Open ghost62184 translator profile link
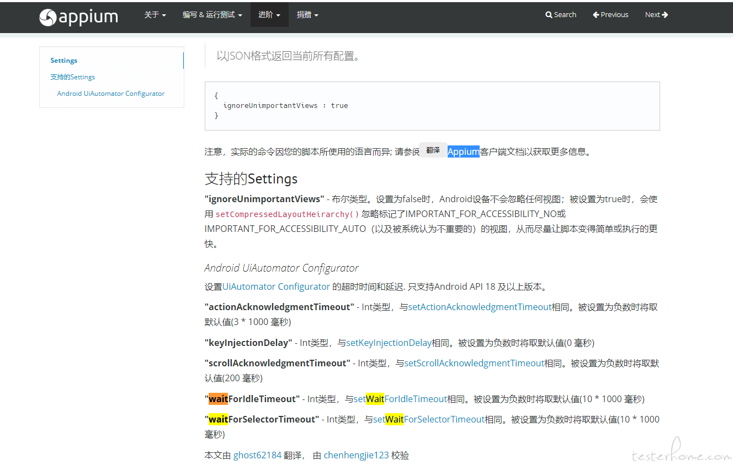This screenshot has width=733, height=471. click(257, 456)
